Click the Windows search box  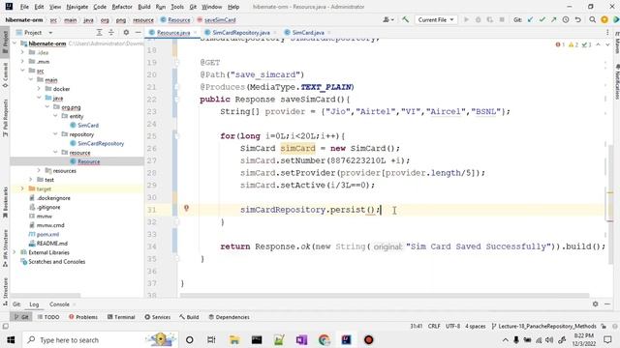click(100, 339)
